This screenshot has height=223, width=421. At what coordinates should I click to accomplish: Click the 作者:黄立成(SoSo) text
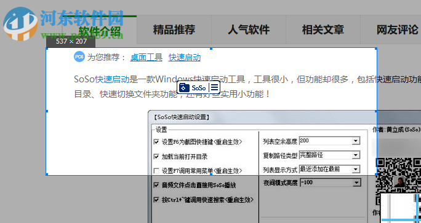pos(396,130)
